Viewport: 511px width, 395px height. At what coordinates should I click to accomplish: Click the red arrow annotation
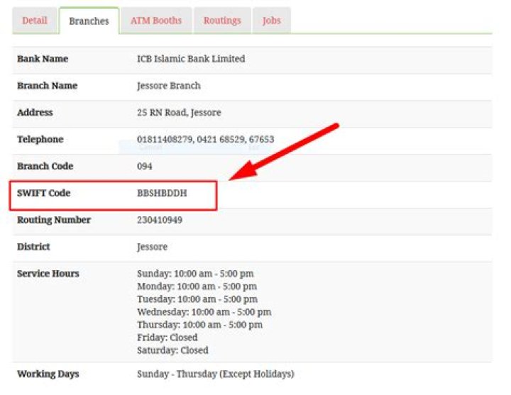284,152
